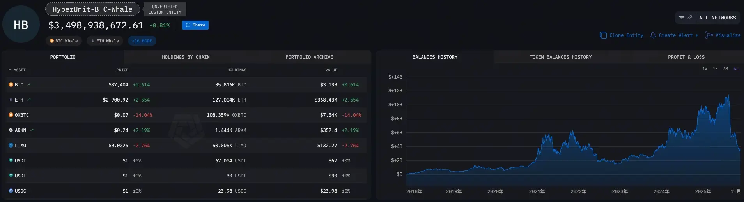Click the 23.98 USDC holdings cell
This screenshot has width=744, height=202.
click(x=232, y=191)
